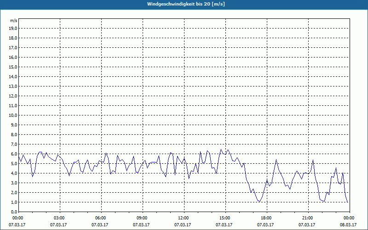The height and width of the screenshot is (230, 368).
Task: Select the 7,0 y-axis label
Action: click(x=14, y=144)
